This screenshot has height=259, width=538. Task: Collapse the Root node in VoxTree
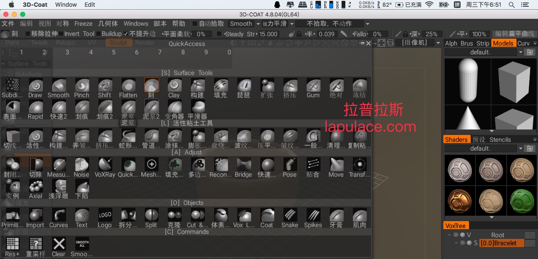450,235
